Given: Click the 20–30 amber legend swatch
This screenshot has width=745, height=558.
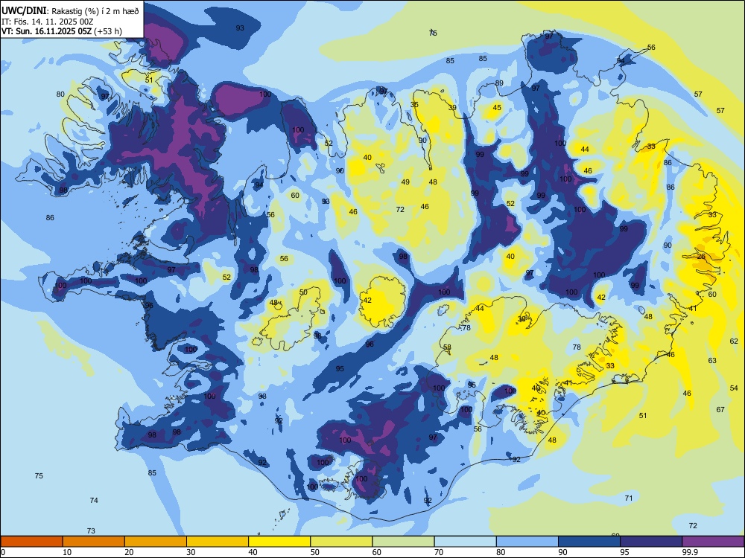Looking at the screenshot, I should tap(156, 542).
